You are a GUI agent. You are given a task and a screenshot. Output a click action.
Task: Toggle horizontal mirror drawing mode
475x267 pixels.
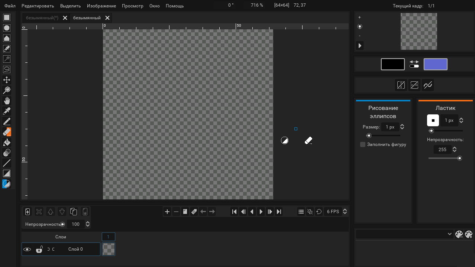(401, 85)
